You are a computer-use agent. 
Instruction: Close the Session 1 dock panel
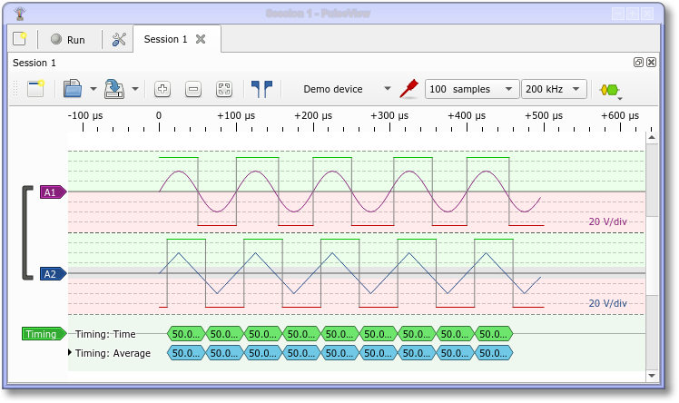click(x=651, y=63)
